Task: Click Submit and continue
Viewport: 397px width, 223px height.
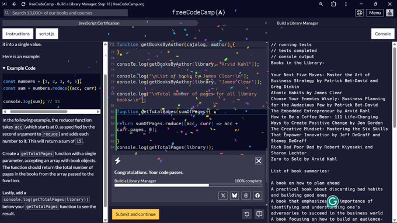Action: pos(135,214)
